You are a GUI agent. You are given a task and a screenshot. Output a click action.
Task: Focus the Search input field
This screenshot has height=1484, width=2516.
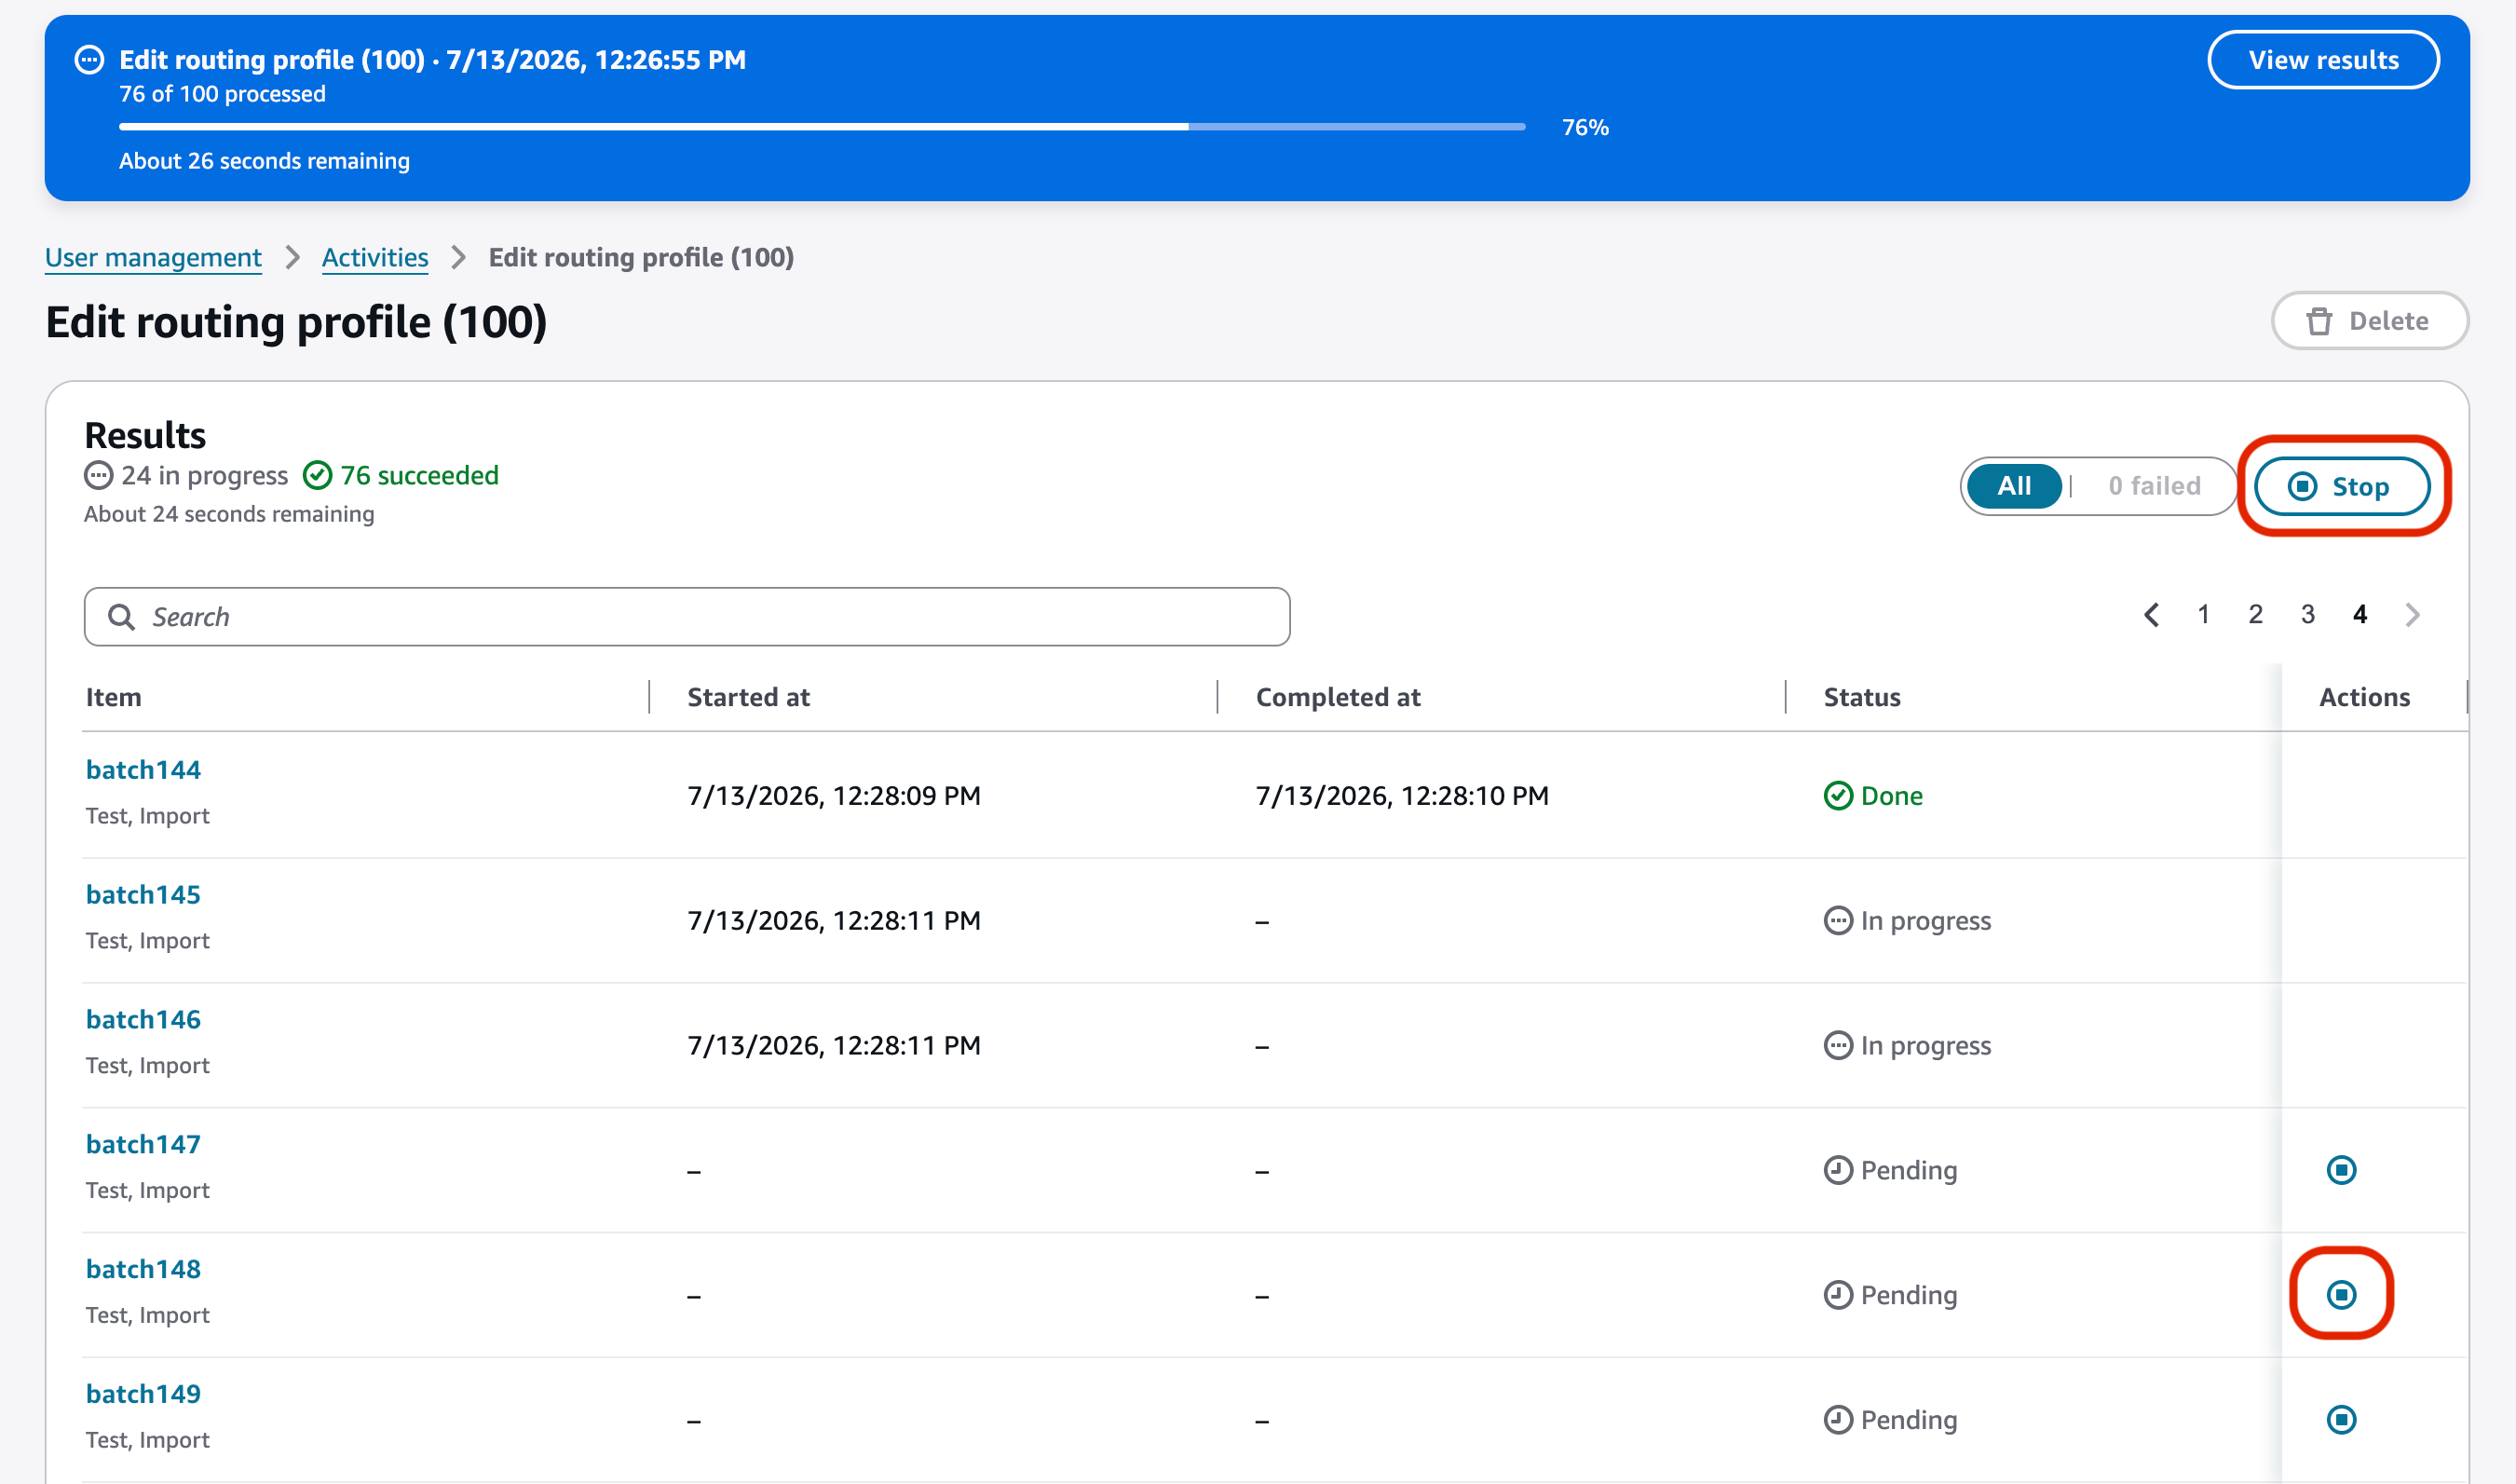687,617
